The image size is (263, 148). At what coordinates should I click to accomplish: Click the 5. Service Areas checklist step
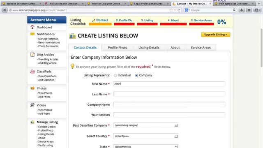point(201,20)
